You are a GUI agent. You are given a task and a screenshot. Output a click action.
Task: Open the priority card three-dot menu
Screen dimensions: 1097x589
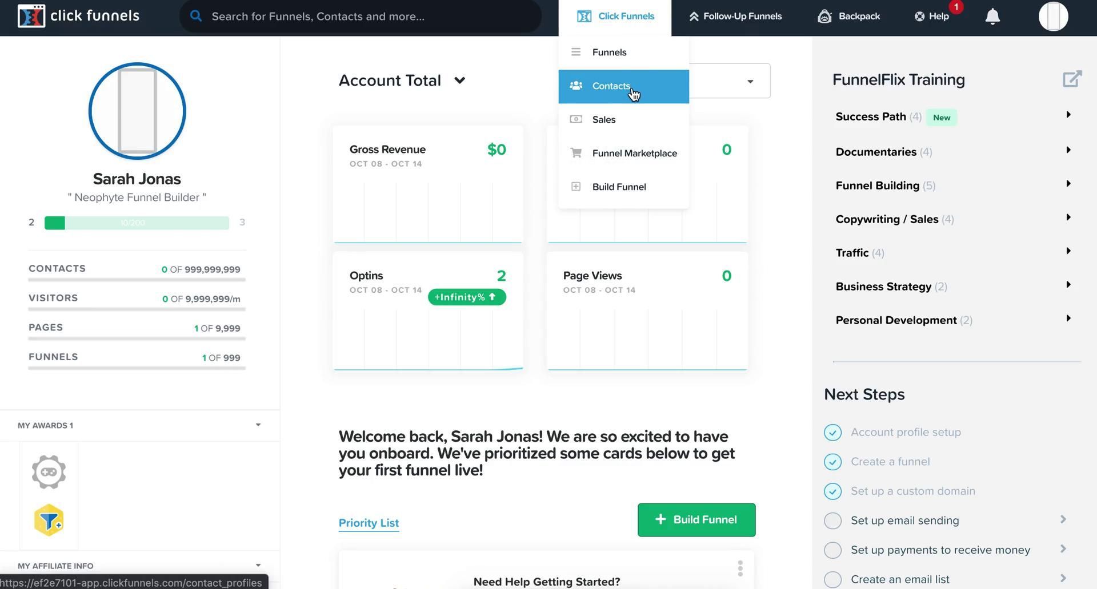click(x=740, y=568)
